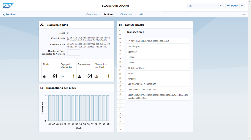
Task: Click the 10000 quantity field
Action: coord(158,57)
